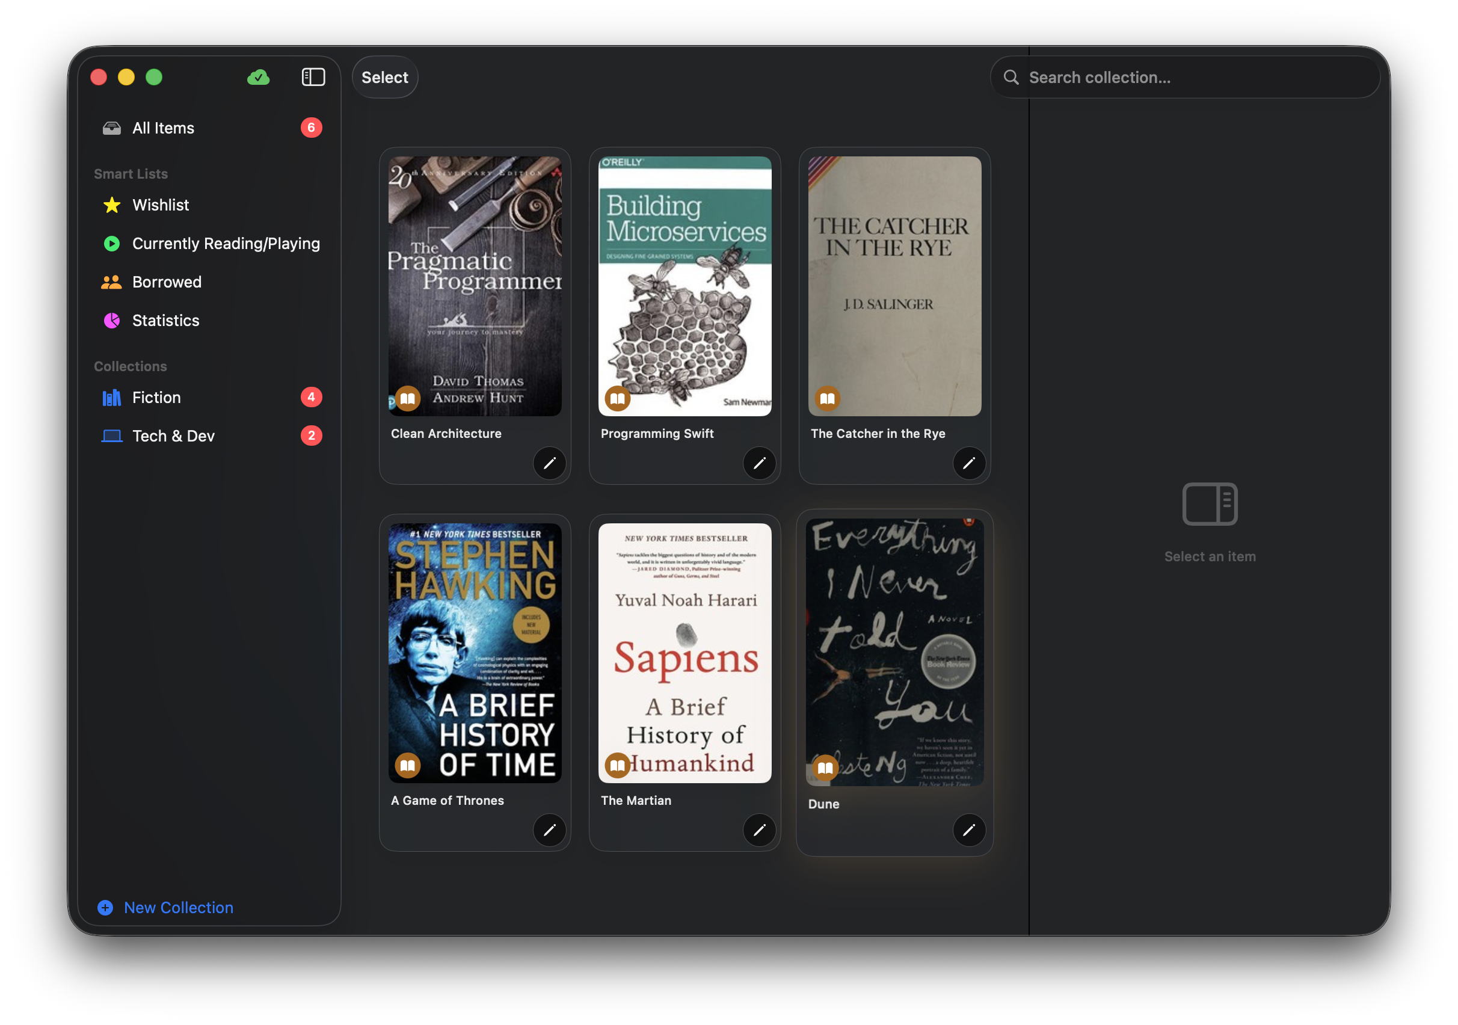Click the Select button in the toolbar
This screenshot has width=1458, height=1025.
[385, 78]
